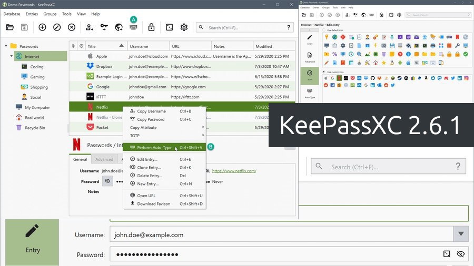Toggle password visibility in entry preview
The height and width of the screenshot is (266, 474).
tap(107, 181)
